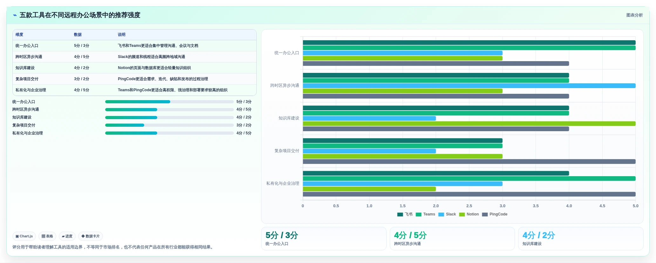Toggle the Teams legend swatch
The width and height of the screenshot is (656, 263).
[x=418, y=215]
